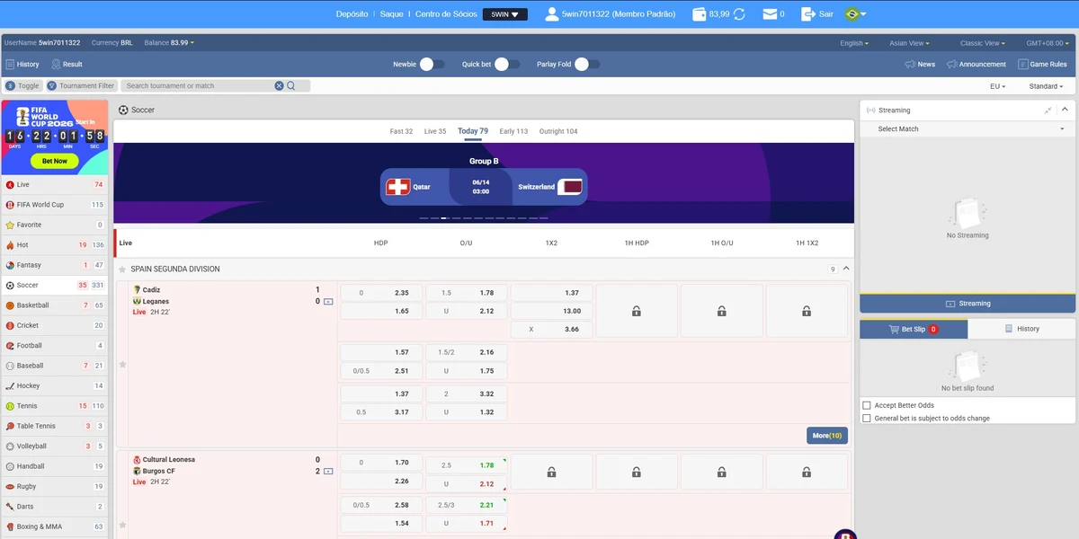
Task: Select Rugby in the sports list
Action: click(x=54, y=486)
